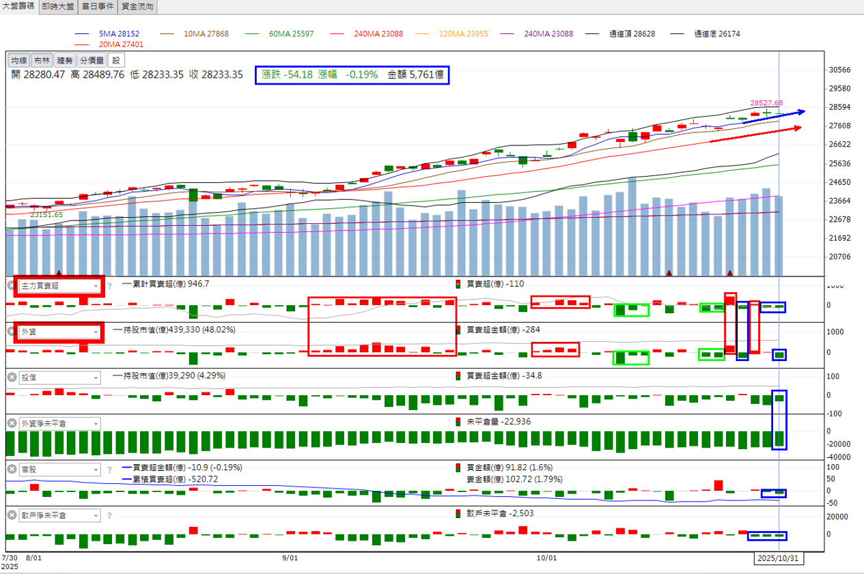Viewport: 864px width, 574px height.
Task: Click the 23151.65 low price label
Action: coord(46,214)
